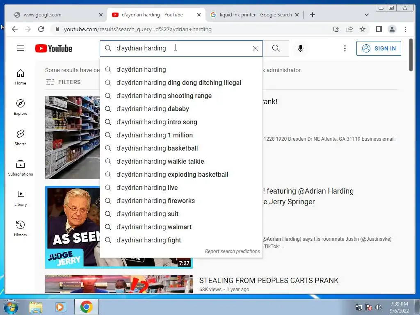Image resolution: width=420 pixels, height=315 pixels.
Task: Click the install/download page icon in address bar
Action: (336, 29)
